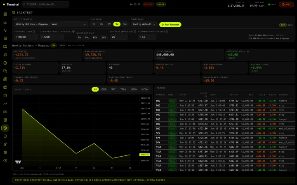This screenshot has width=297, height=185.
Task: Filter equity curve by QQQ
Action: pos(104,89)
